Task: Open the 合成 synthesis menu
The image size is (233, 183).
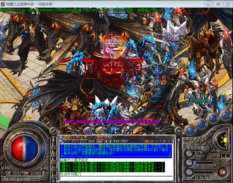Action: (x=76, y=138)
